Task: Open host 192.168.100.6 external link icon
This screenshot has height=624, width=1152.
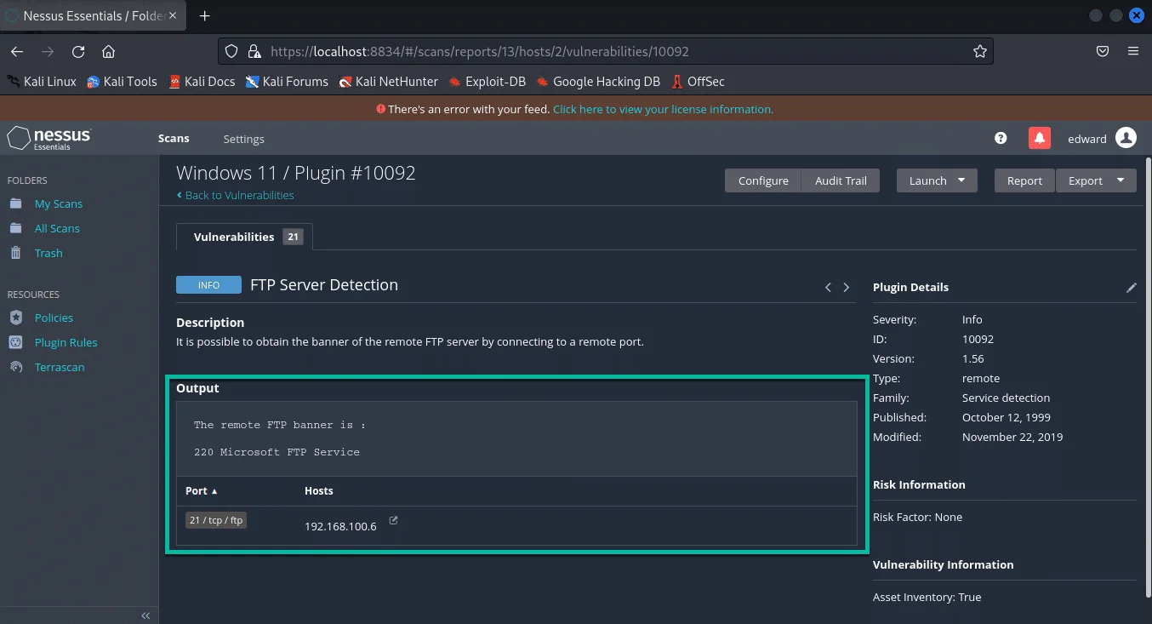Action: (393, 520)
